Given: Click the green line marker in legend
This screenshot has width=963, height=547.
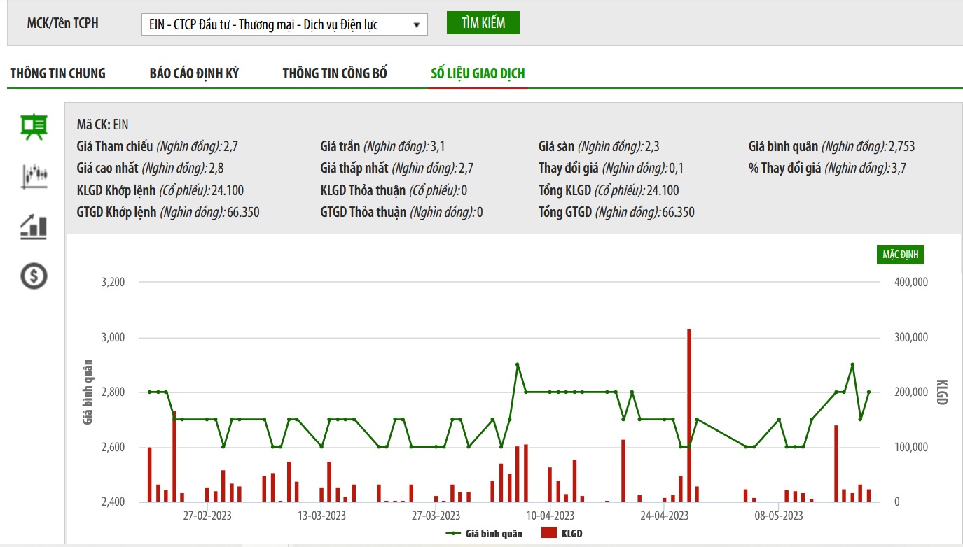Looking at the screenshot, I should pos(453,534).
